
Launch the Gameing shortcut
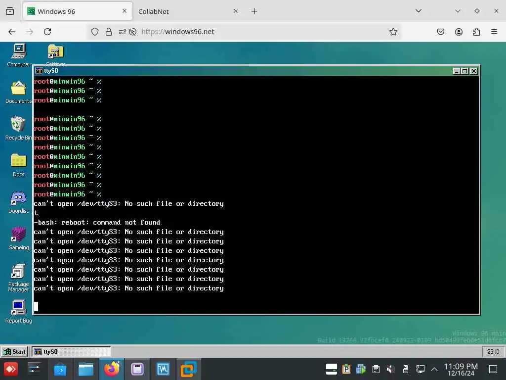18,238
